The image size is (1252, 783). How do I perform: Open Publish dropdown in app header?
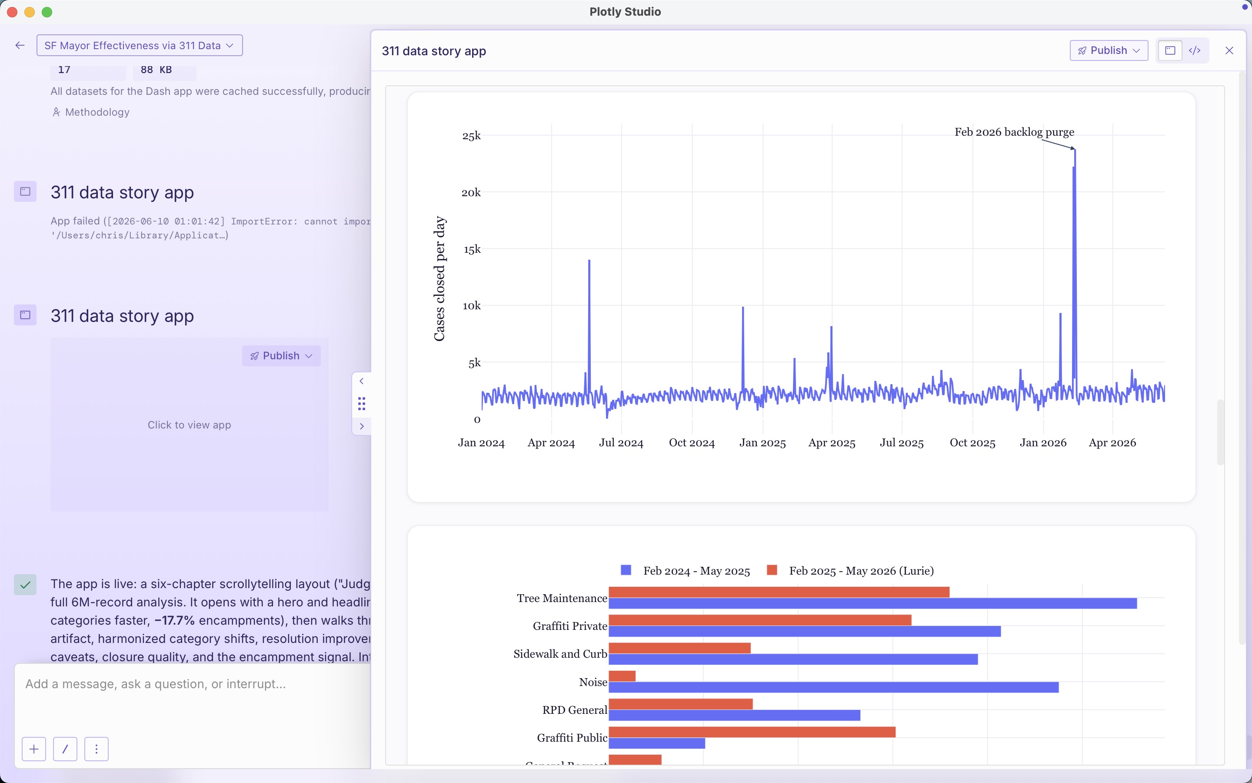coord(1109,50)
